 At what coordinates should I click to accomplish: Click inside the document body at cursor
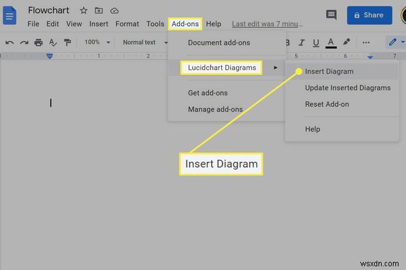[x=51, y=102]
